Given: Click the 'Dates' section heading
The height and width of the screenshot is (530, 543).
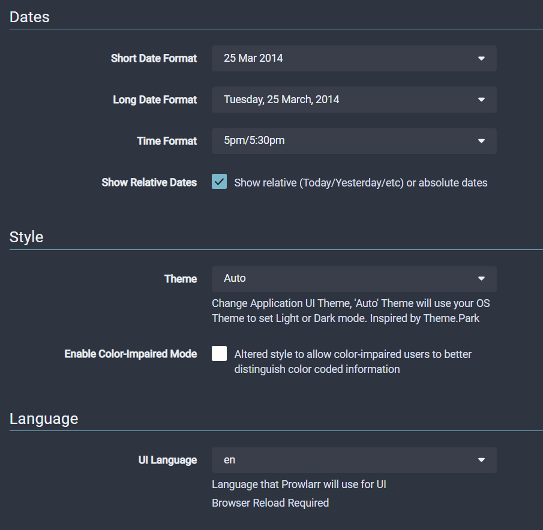Looking at the screenshot, I should [x=29, y=17].
